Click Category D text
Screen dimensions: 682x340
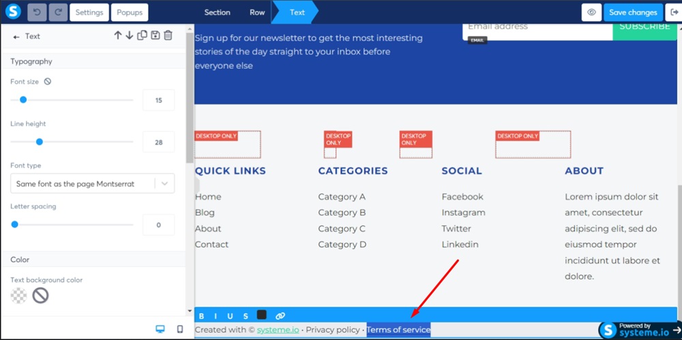[x=342, y=245]
